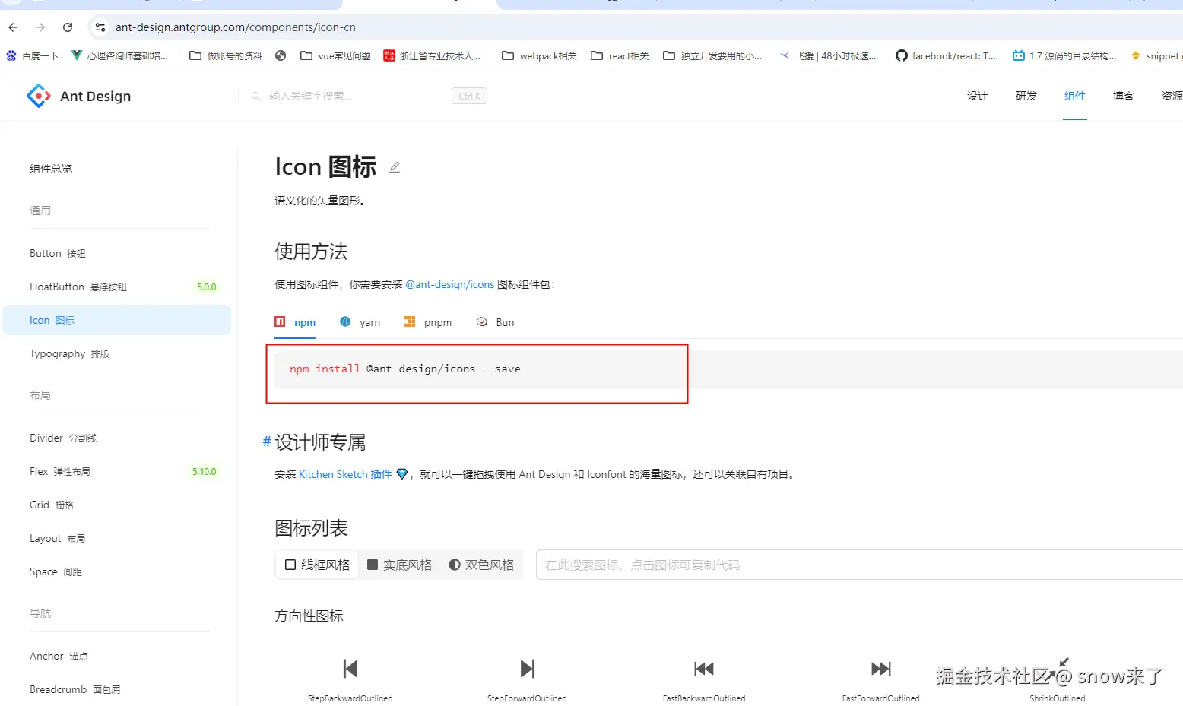Viewport: 1183px width, 706px height.
Task: Select 双色风格 icon style
Action: coord(482,565)
